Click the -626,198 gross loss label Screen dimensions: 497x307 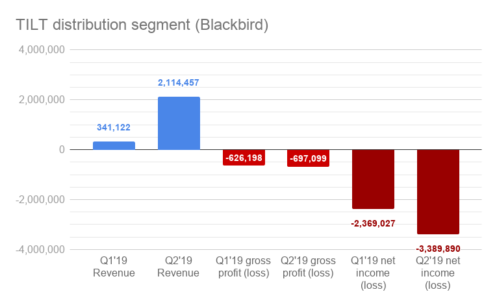[244, 158]
